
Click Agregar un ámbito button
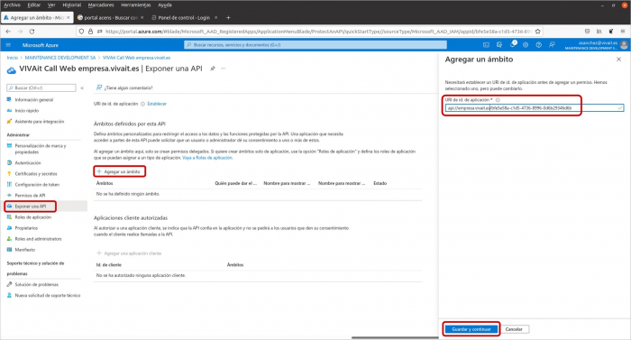click(119, 172)
